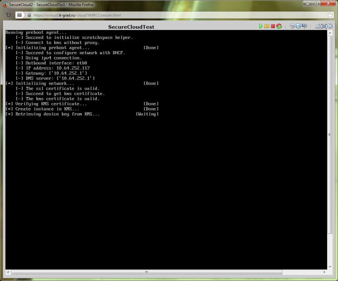
Task: Click inside the black VM console screen
Action: [x=165, y=181]
